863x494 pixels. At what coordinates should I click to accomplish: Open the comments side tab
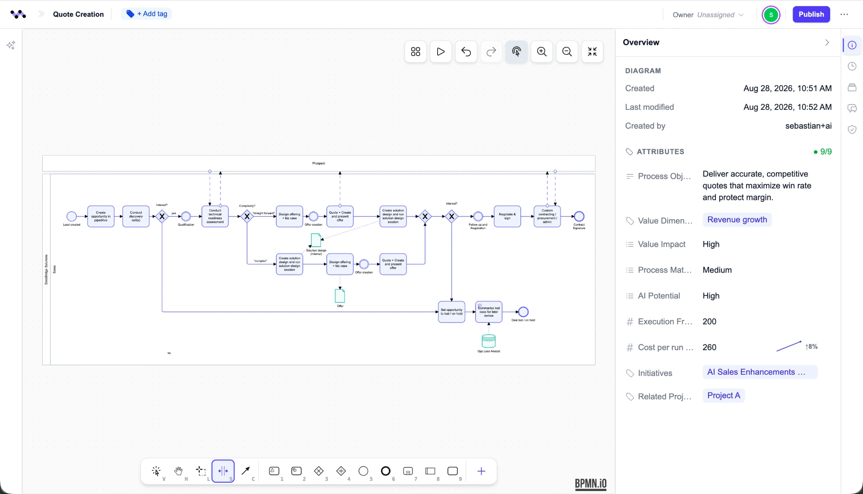852,108
